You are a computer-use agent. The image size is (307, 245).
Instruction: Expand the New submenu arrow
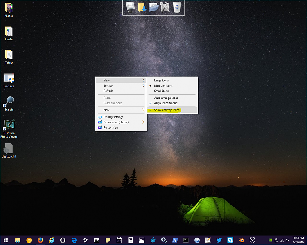pos(144,110)
